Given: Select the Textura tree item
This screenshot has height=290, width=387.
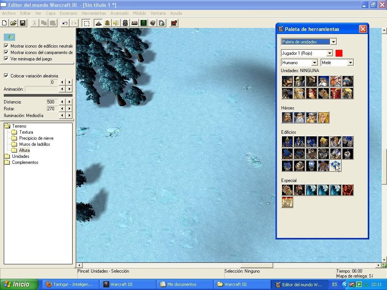Looking at the screenshot, I should [x=26, y=132].
